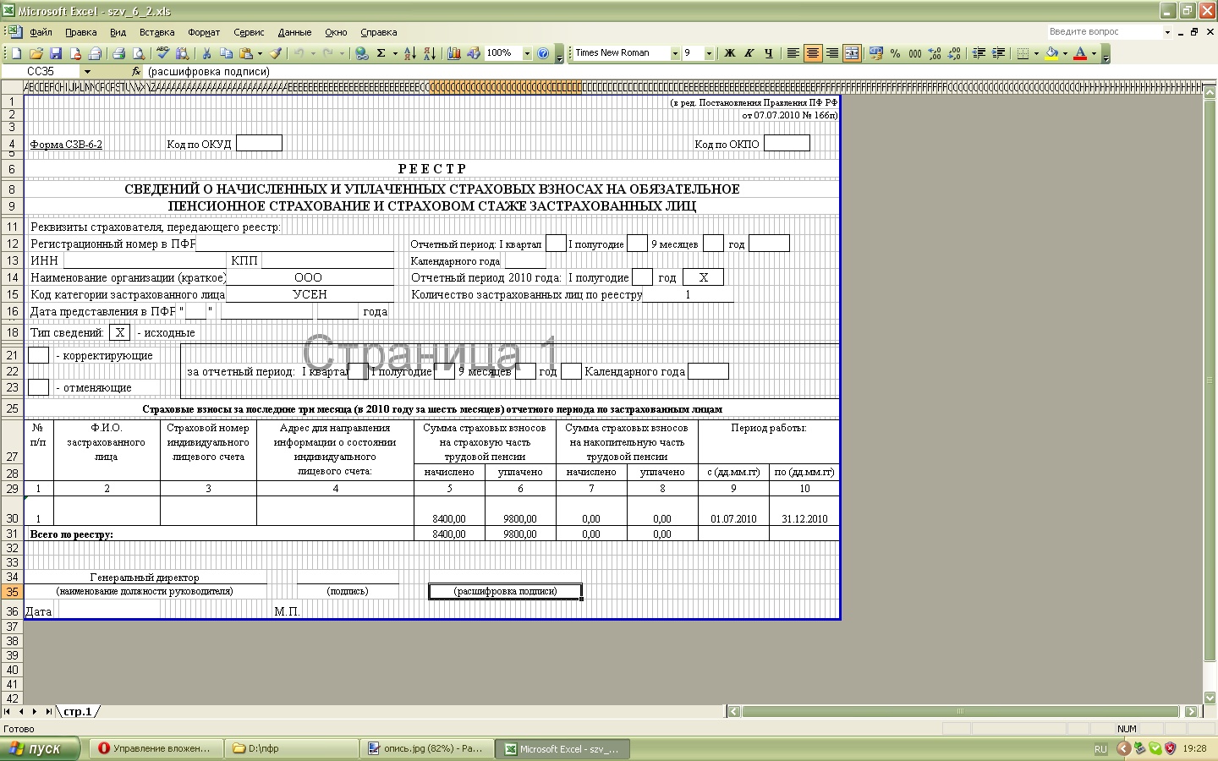The height and width of the screenshot is (761, 1218).
Task: Open the 100% zoom dropdown
Action: click(x=527, y=53)
